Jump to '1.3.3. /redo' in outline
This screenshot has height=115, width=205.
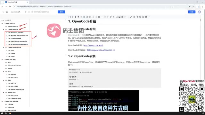(x=10, y=57)
